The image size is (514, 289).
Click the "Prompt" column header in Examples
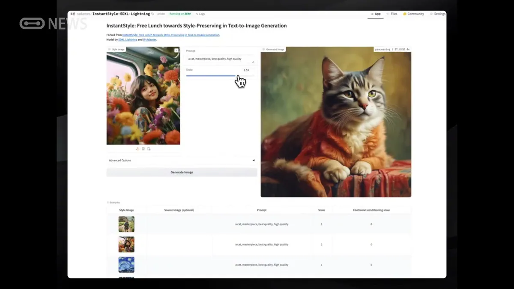[x=262, y=210]
